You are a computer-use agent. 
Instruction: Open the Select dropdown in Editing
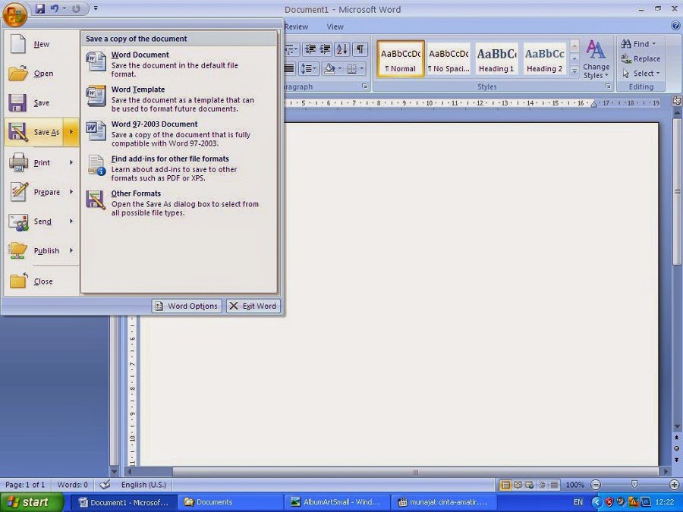pos(641,73)
